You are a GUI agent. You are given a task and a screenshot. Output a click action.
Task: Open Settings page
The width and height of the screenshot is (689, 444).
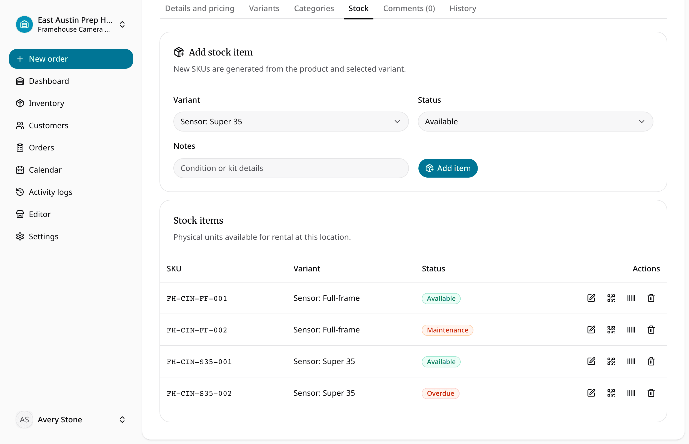[x=71, y=236]
